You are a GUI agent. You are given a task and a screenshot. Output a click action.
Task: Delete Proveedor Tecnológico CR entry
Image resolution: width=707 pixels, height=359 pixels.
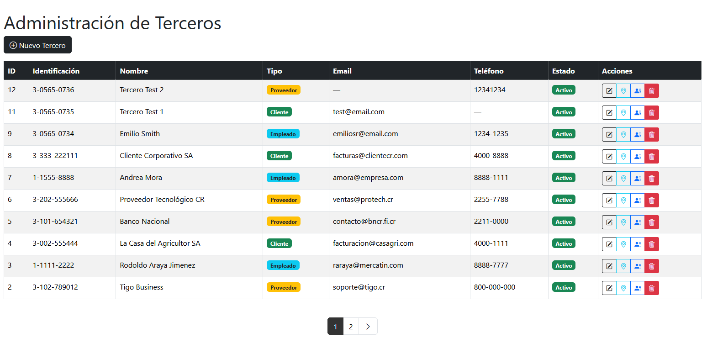click(x=652, y=201)
